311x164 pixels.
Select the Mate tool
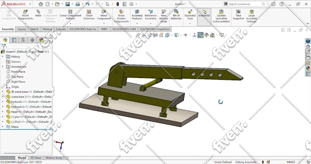coord(38,13)
